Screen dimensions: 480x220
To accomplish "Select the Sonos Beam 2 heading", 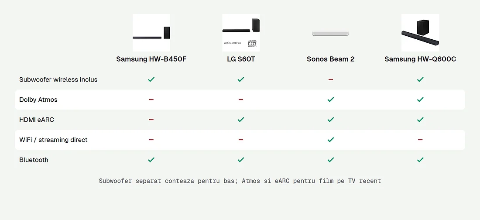I will click(331, 59).
